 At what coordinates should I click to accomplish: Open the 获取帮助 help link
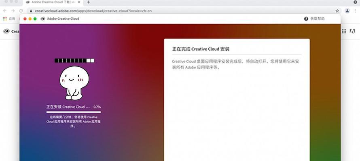[x=317, y=19]
